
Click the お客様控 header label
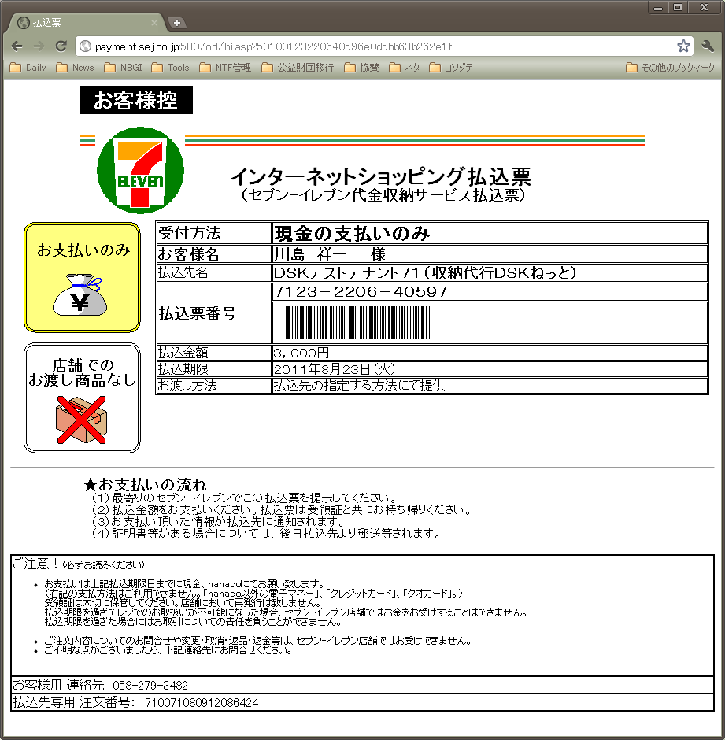coord(136,100)
